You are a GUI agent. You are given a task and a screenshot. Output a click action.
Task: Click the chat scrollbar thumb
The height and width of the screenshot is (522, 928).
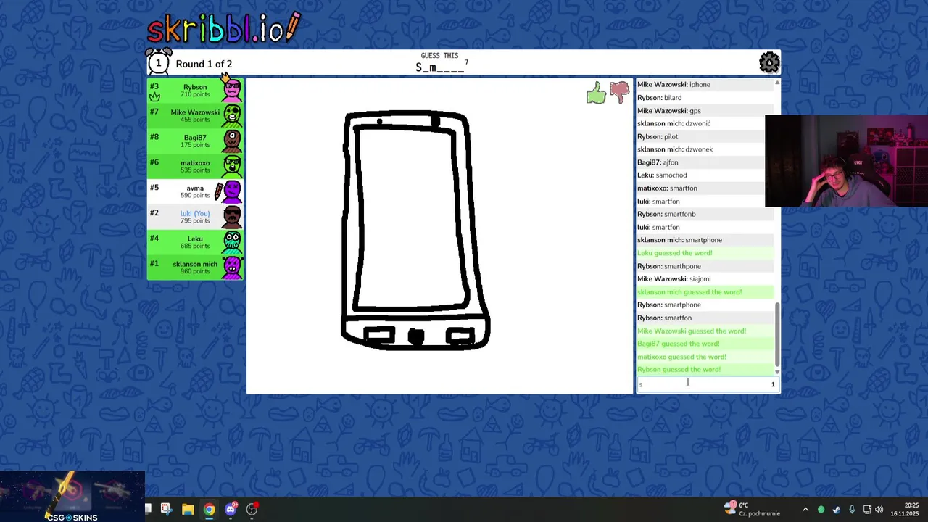pyautogui.click(x=777, y=335)
